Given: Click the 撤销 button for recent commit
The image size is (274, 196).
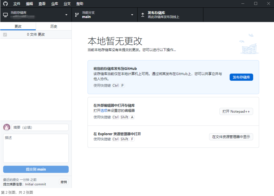Looking at the screenshot, I should [x=63, y=182].
